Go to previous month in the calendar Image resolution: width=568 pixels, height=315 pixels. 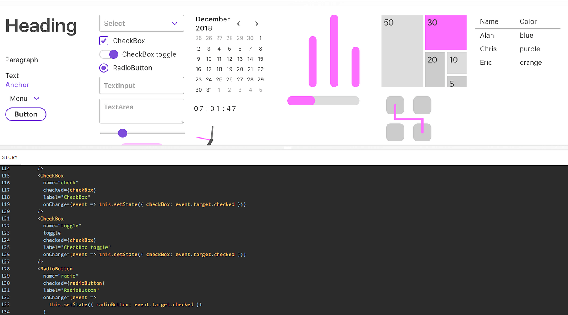point(238,24)
